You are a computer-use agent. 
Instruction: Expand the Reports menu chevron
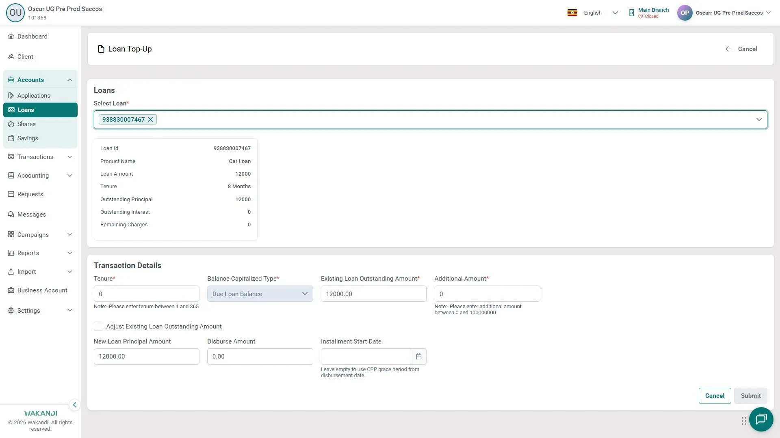pyautogui.click(x=70, y=253)
